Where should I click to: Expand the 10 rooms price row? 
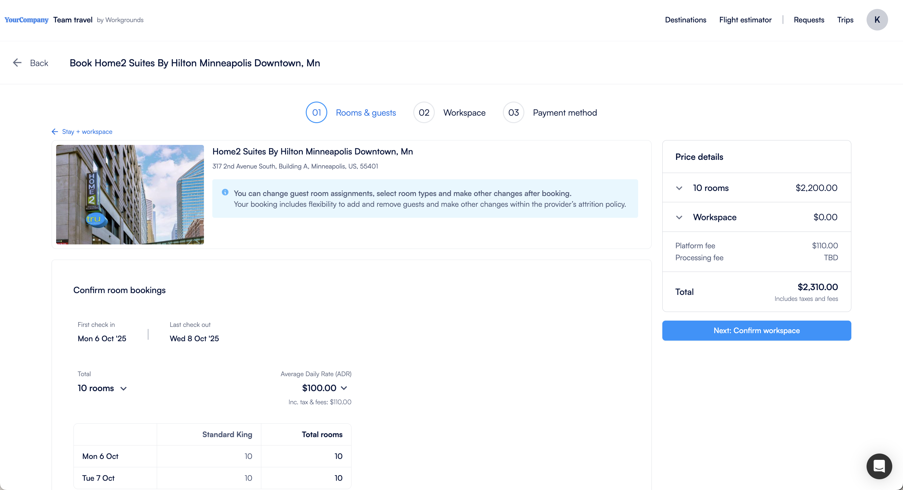679,188
